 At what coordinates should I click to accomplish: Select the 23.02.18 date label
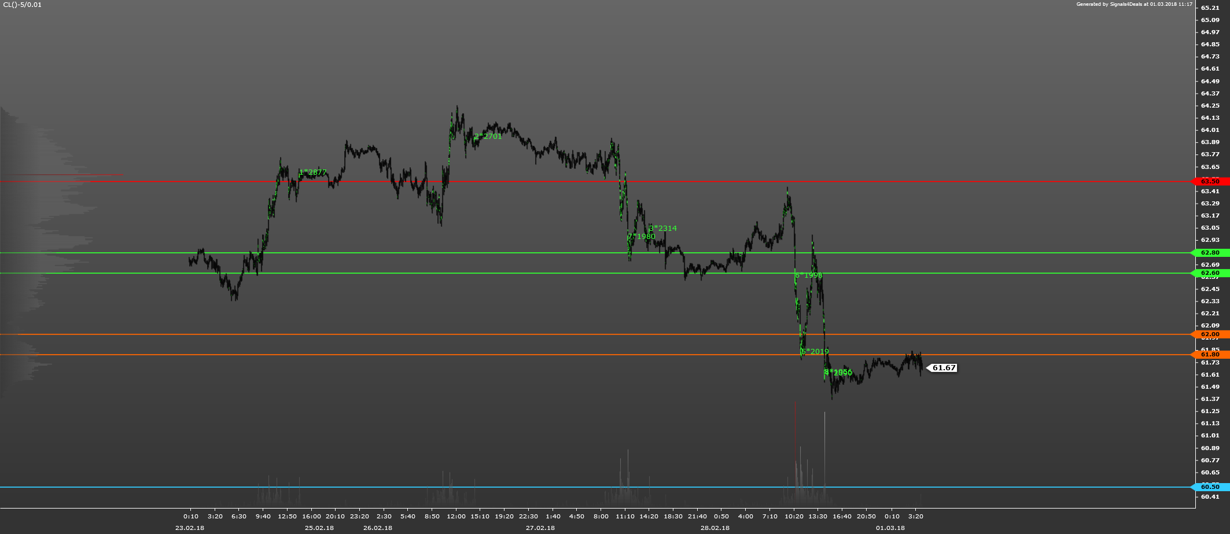190,528
